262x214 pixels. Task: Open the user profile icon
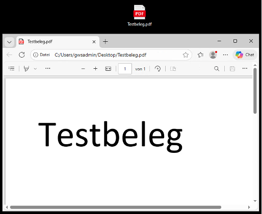tap(213, 55)
